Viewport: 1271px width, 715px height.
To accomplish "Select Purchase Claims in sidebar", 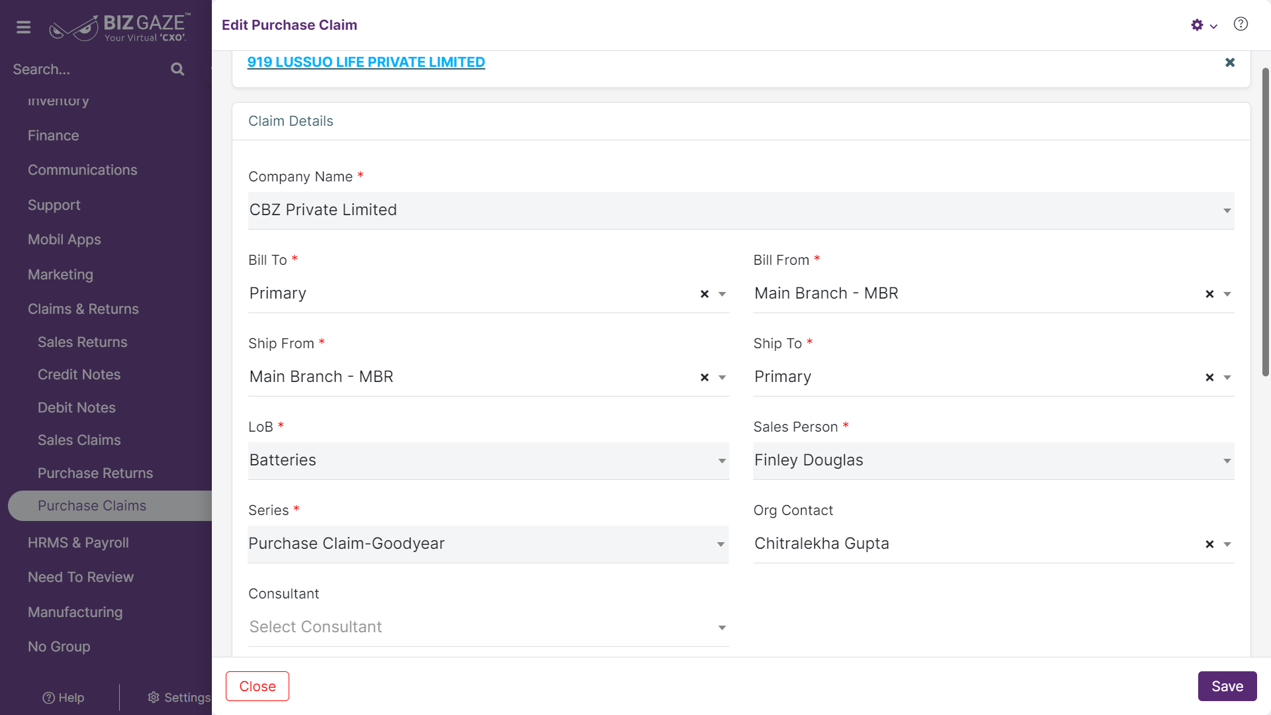I will click(x=110, y=506).
